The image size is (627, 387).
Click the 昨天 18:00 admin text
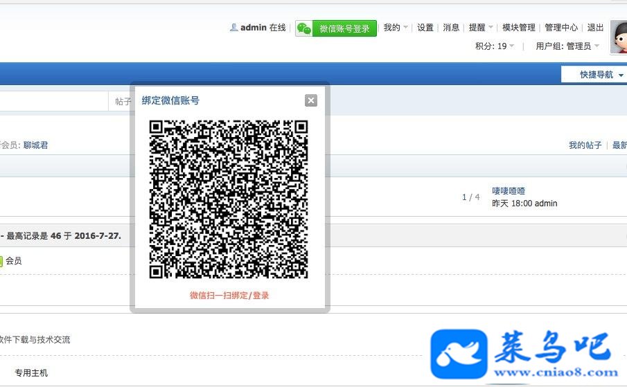click(524, 204)
